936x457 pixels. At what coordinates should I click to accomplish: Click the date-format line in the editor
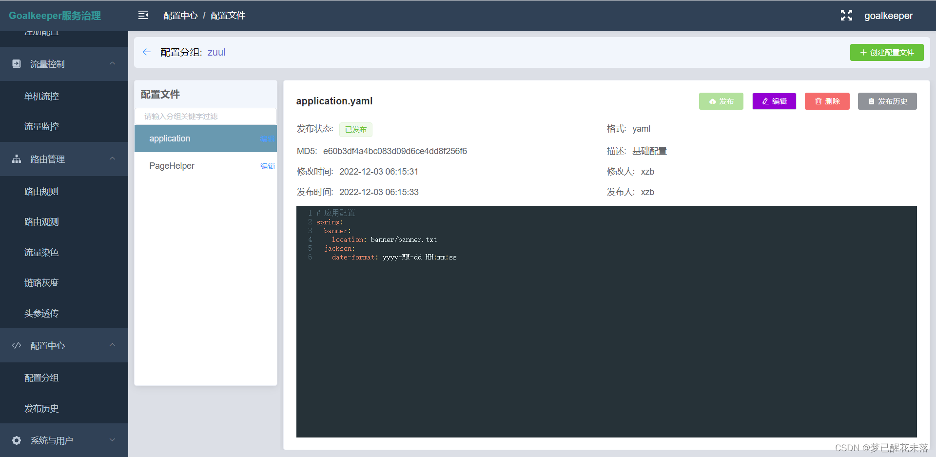(394, 257)
